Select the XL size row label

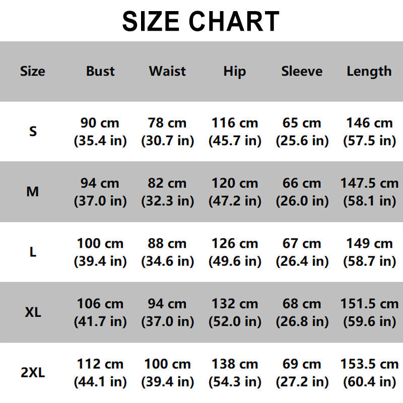click(x=33, y=313)
